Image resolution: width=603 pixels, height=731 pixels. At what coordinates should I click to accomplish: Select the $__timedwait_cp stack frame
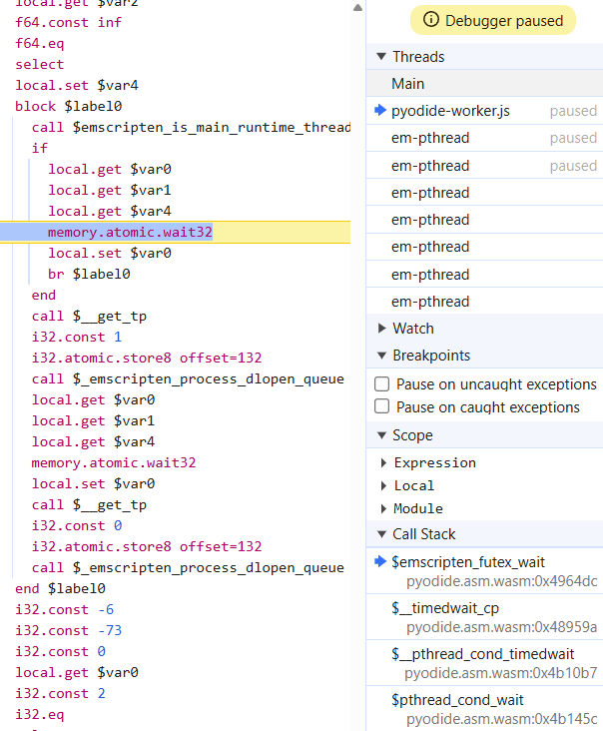(445, 608)
